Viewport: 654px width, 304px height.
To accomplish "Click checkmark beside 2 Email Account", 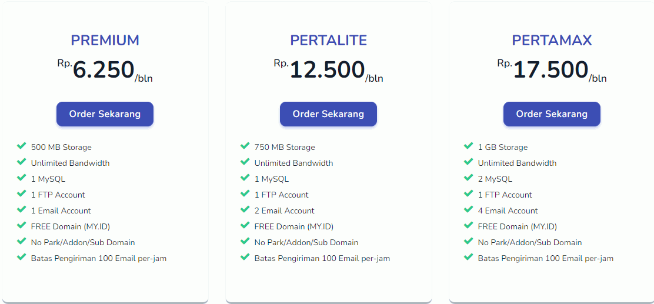I will 245,210.
